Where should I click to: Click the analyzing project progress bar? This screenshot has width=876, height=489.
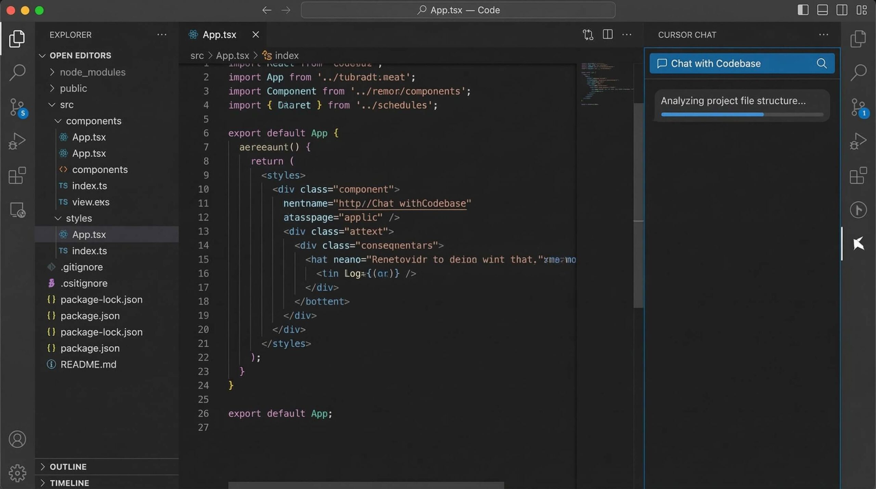(742, 114)
